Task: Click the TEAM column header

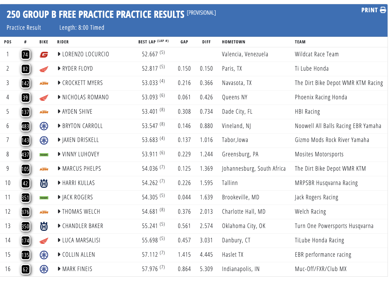Action: (x=300, y=42)
